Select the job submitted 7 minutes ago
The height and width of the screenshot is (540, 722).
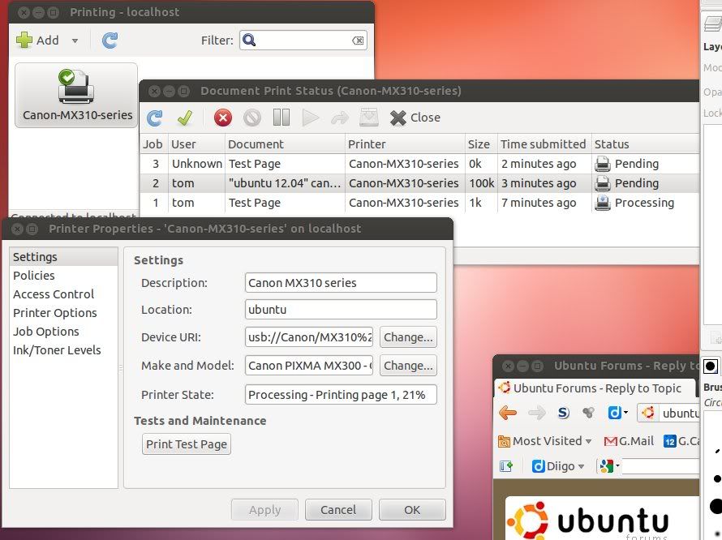pos(419,203)
